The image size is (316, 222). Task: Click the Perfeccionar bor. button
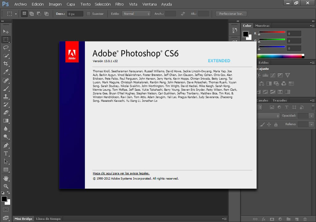(231, 14)
